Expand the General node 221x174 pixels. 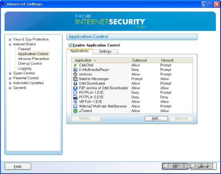tap(10, 88)
